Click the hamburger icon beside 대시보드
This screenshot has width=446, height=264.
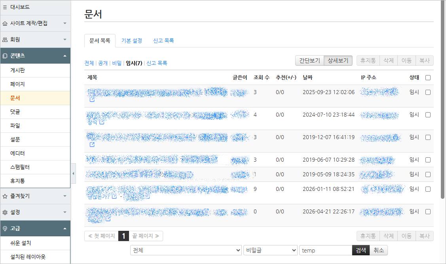tap(5, 7)
